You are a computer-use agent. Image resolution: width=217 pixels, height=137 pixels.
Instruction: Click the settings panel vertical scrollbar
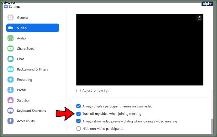point(212,126)
